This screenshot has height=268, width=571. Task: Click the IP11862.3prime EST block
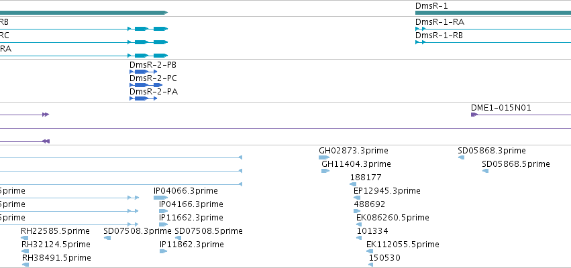pyautogui.click(x=163, y=251)
